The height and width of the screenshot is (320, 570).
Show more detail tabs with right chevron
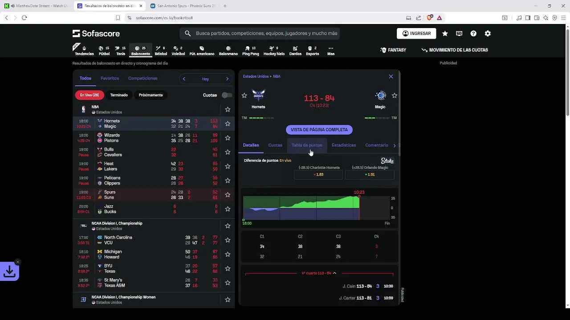pyautogui.click(x=395, y=145)
